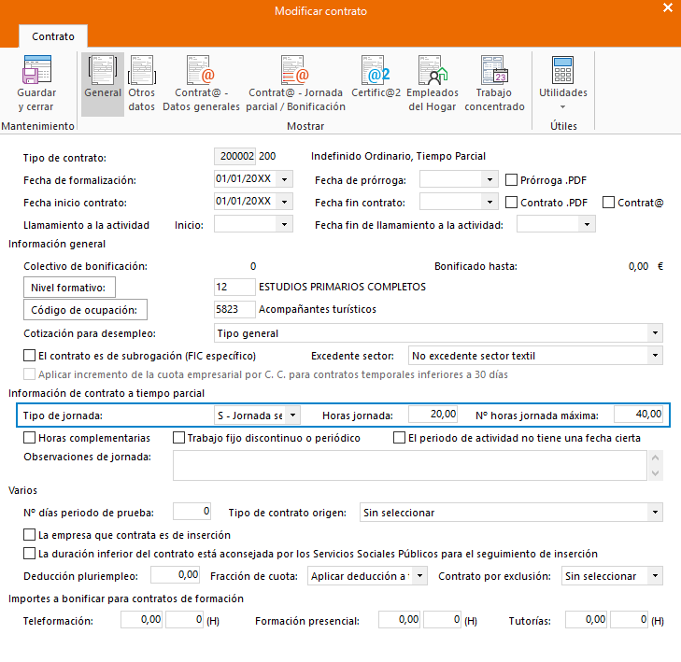Check periodo de actividad sin fecha cierta
This screenshot has width=681, height=662.
pos(399,438)
